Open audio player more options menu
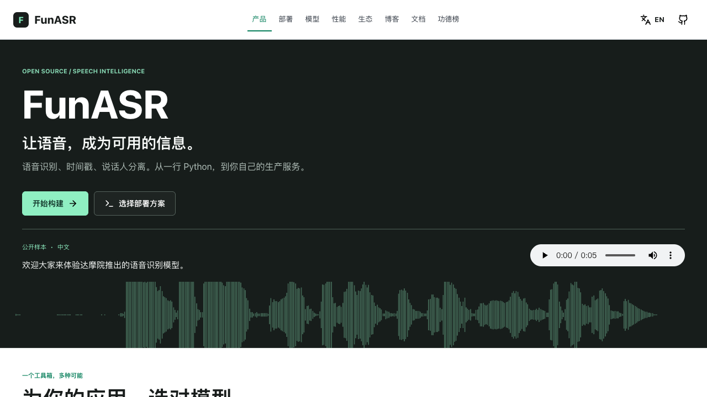The width and height of the screenshot is (707, 397). pos(671,255)
